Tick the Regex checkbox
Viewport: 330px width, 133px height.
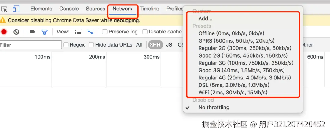click(66, 45)
